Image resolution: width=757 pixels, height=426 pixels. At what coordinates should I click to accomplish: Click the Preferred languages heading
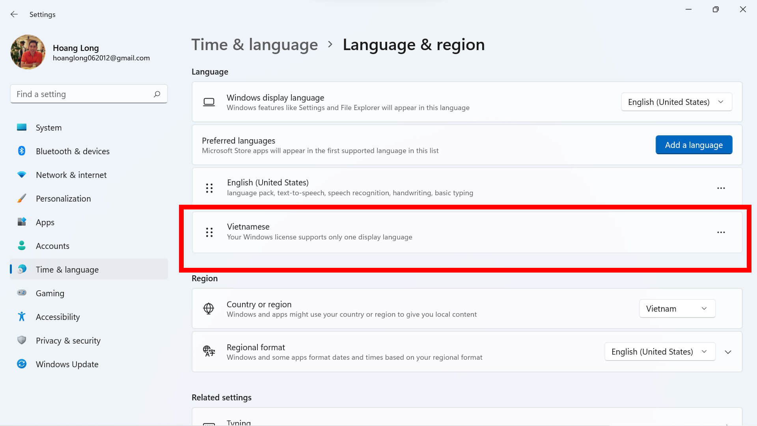(x=239, y=141)
